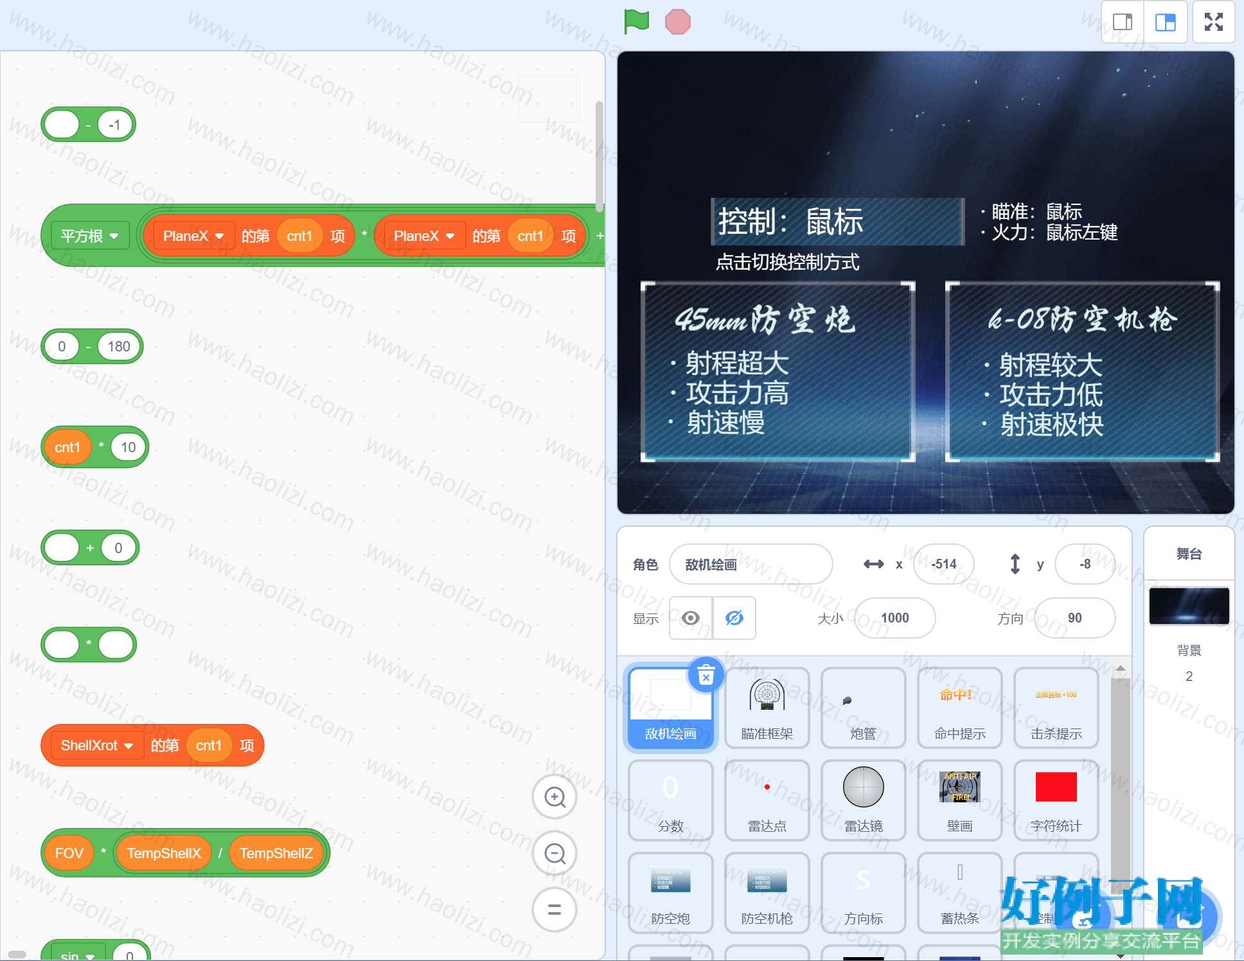Select the 雷达点 sprite

(x=767, y=800)
